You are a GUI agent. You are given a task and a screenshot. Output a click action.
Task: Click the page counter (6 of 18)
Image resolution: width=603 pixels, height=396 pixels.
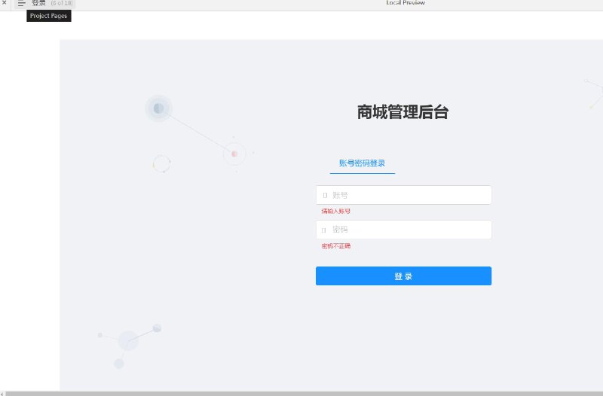[x=62, y=3]
